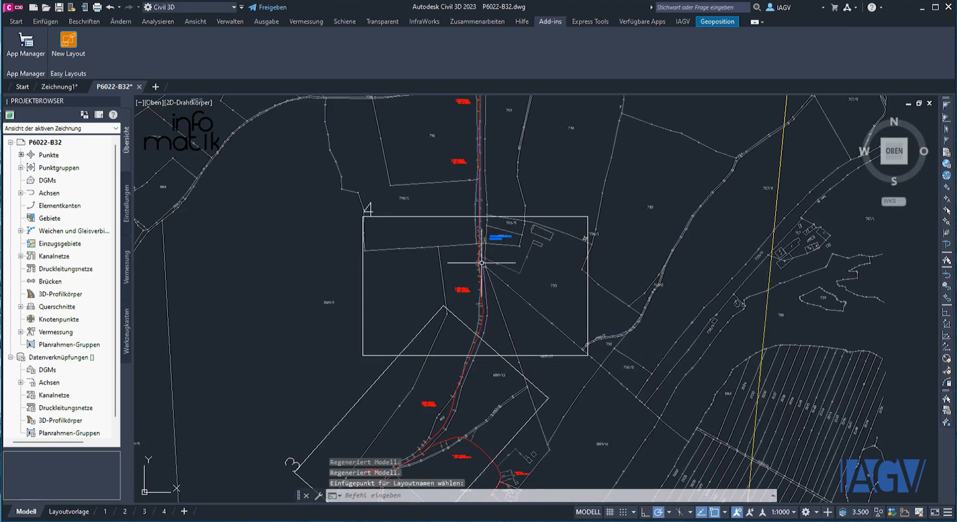Click the Freigeben share button
The height and width of the screenshot is (522, 957).
click(267, 7)
